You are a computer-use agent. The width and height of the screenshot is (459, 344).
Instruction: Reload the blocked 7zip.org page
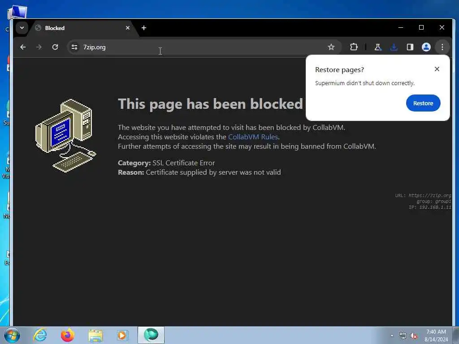(55, 47)
